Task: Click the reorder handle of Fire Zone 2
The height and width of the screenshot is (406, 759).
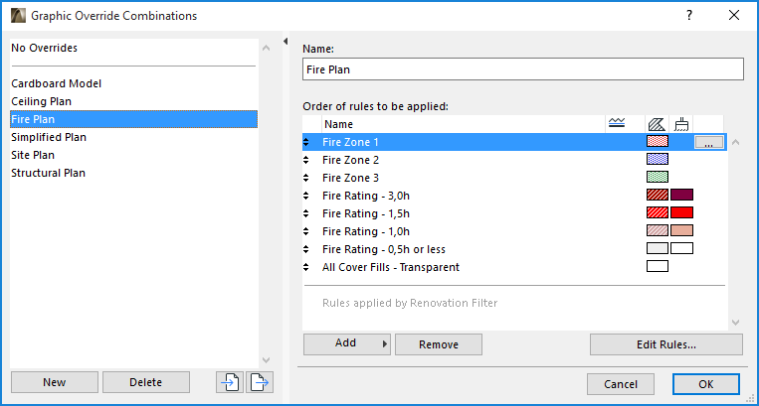Action: (x=306, y=160)
